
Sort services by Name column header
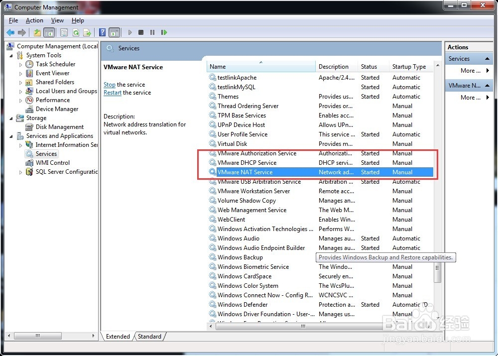(261, 67)
